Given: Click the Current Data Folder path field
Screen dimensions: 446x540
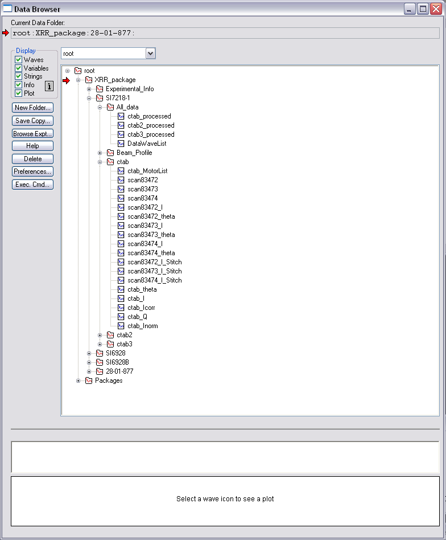Looking at the screenshot, I should (x=225, y=33).
